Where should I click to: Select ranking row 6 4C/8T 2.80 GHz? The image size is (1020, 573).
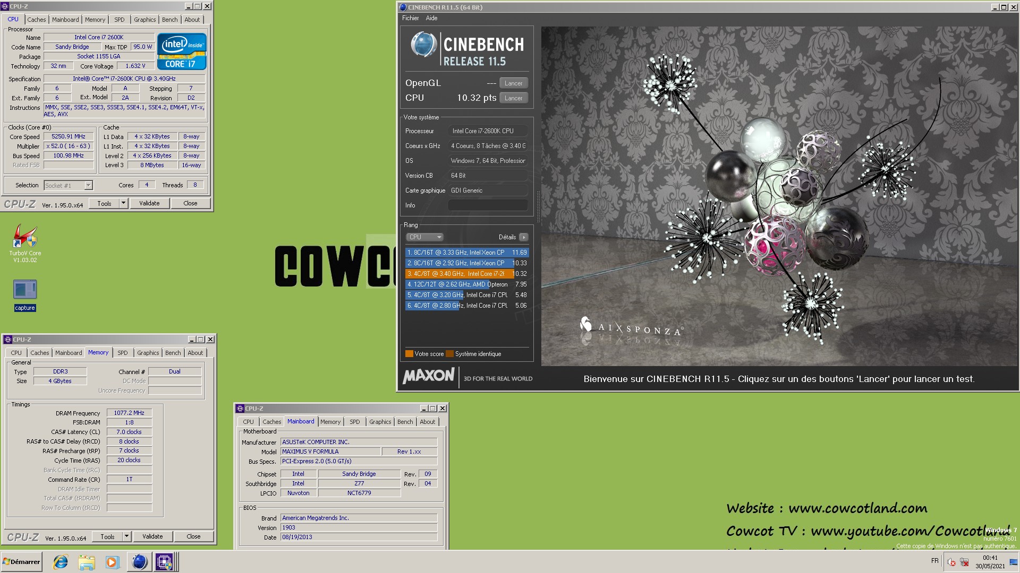(467, 306)
